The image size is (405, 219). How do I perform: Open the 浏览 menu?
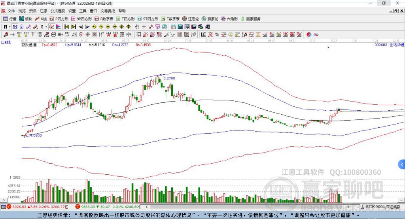click(x=22, y=11)
